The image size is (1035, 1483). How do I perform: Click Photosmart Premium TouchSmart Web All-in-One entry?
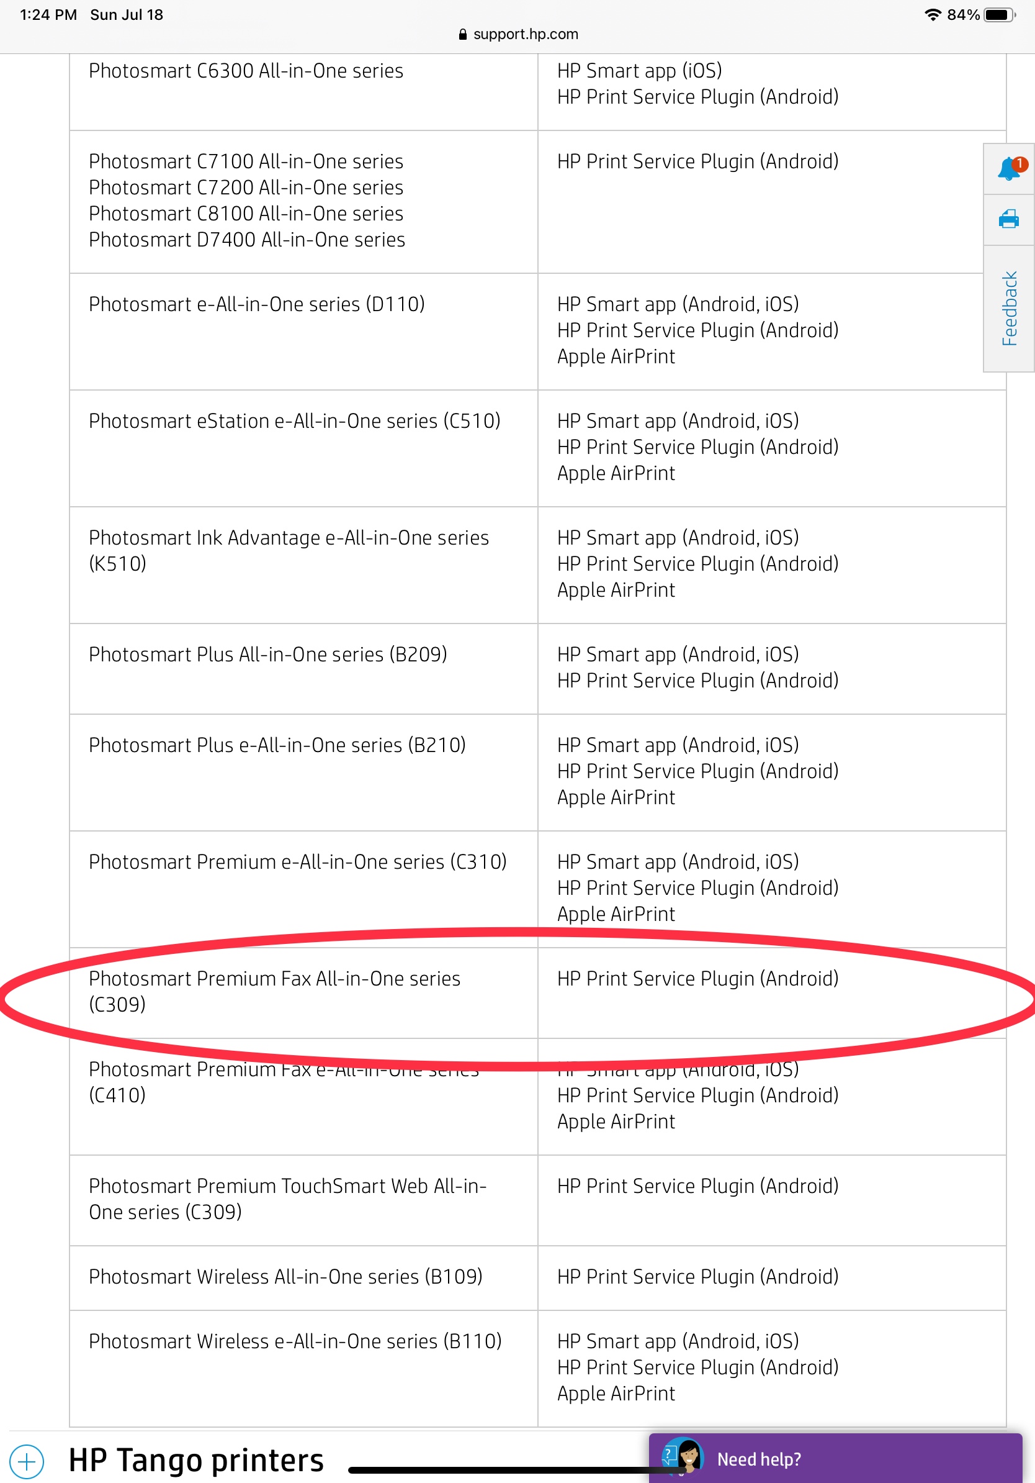click(x=287, y=1198)
